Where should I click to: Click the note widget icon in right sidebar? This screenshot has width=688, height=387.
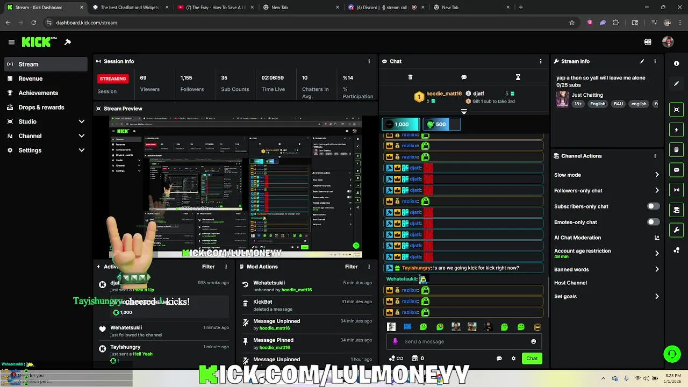tap(676, 150)
